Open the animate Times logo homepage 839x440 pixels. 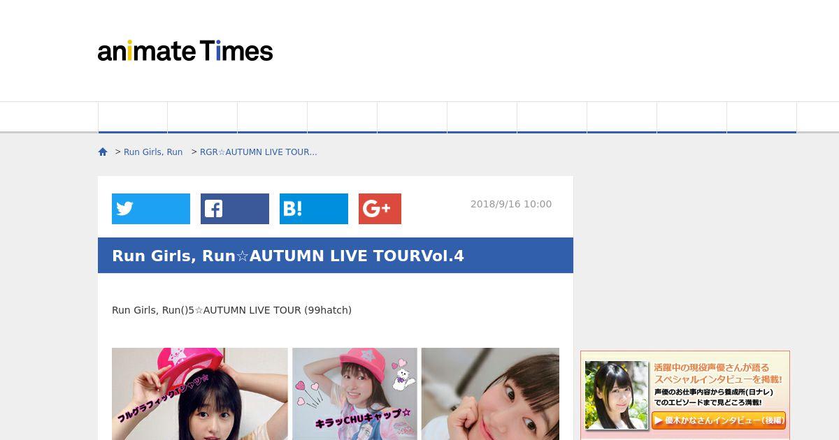[x=185, y=51]
